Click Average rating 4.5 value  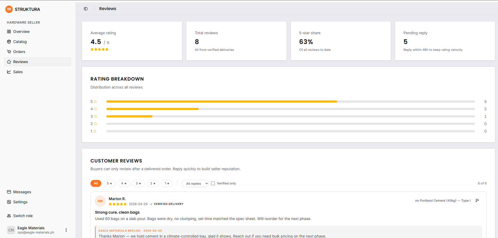pyautogui.click(x=96, y=42)
